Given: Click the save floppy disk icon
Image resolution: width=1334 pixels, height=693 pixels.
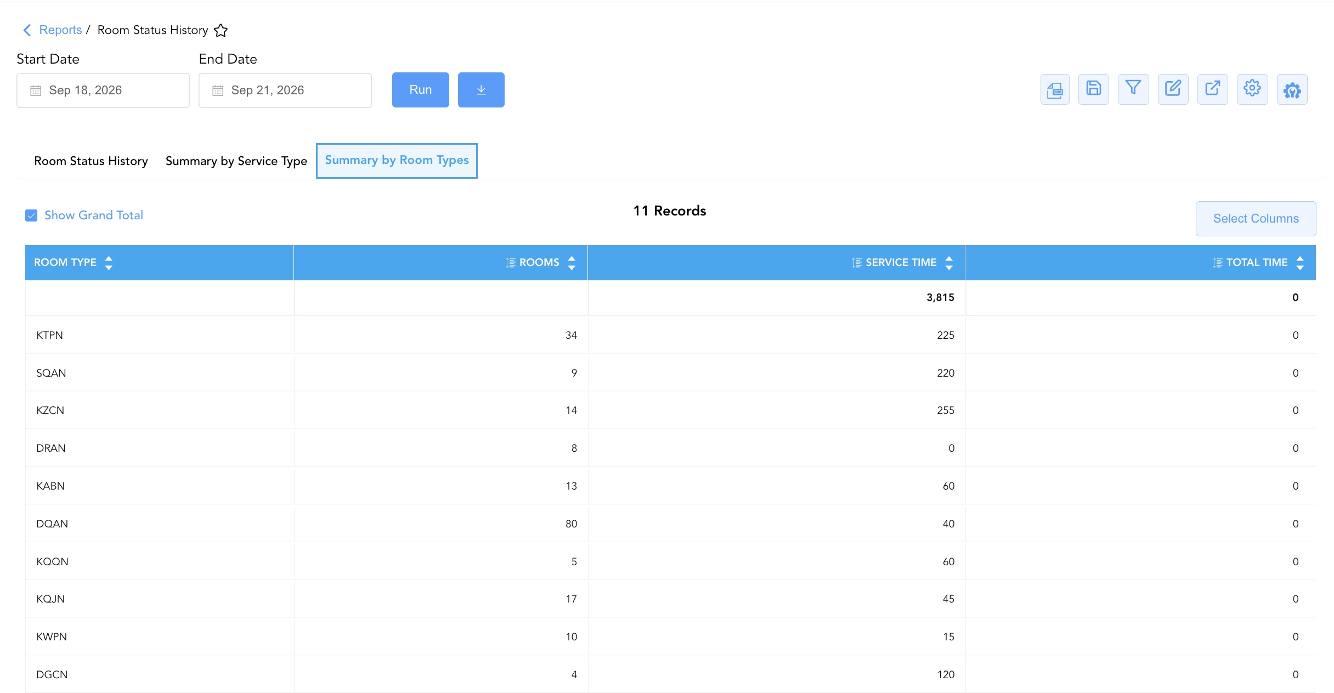Looking at the screenshot, I should (1093, 89).
